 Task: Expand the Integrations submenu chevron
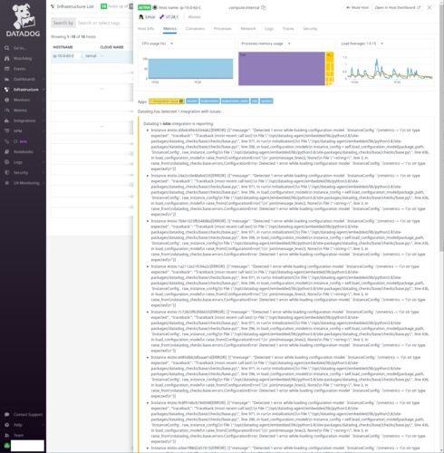tap(43, 120)
